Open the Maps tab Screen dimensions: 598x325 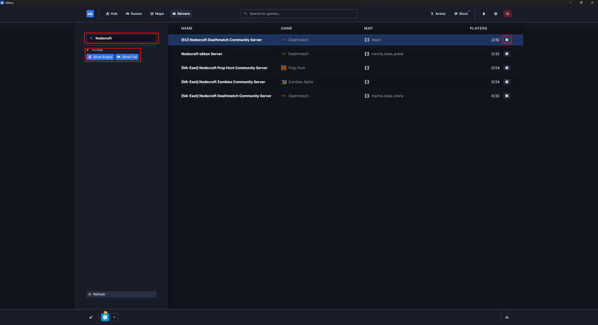(x=157, y=14)
